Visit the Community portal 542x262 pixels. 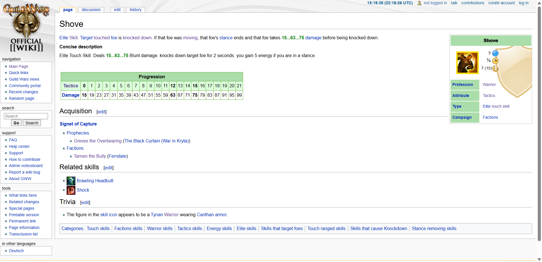(25, 86)
